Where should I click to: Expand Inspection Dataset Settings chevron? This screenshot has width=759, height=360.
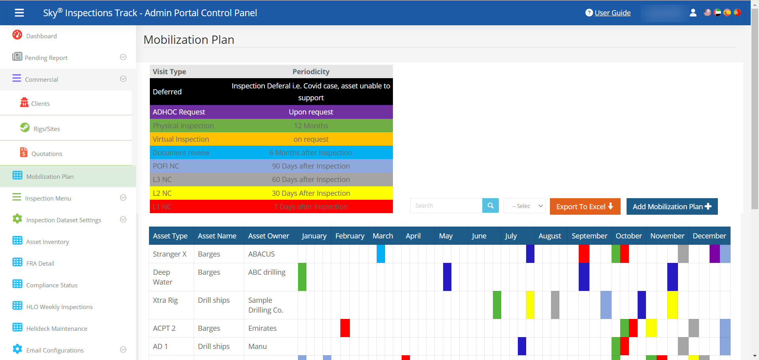point(123,219)
